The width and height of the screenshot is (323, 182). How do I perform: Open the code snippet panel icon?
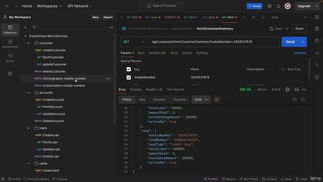[x=317, y=53]
